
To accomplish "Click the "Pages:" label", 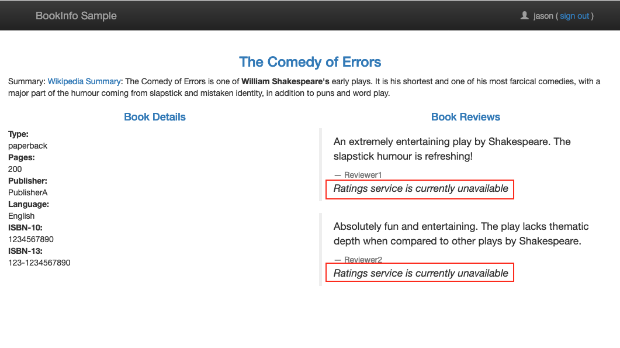I will click(x=22, y=157).
